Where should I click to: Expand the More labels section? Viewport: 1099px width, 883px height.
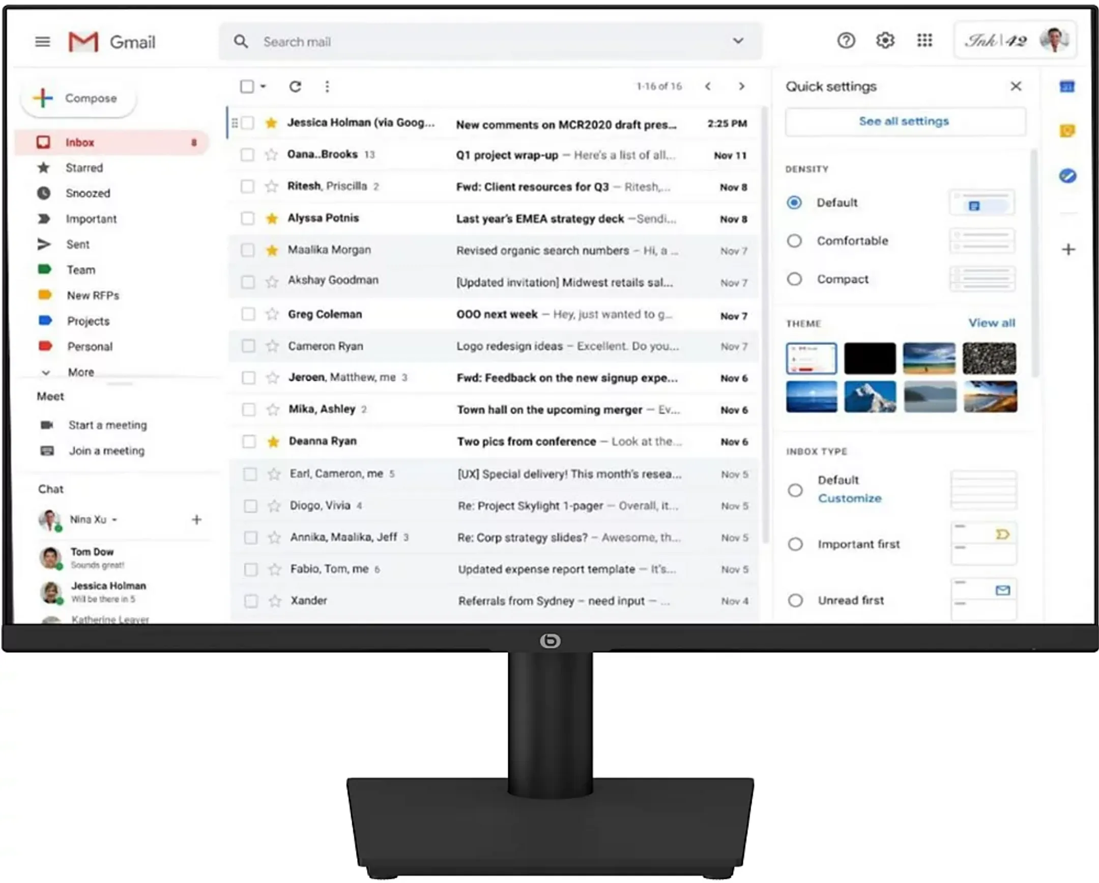coord(80,372)
